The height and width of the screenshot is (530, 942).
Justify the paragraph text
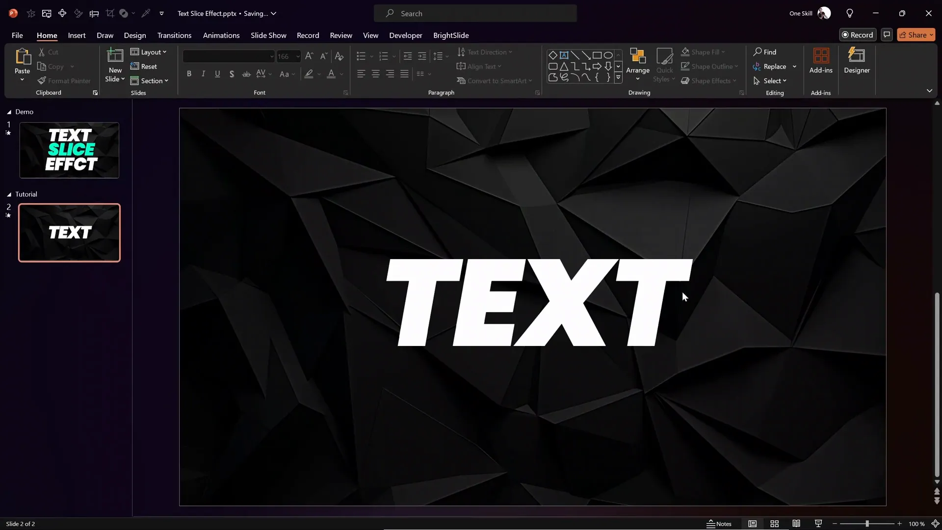click(404, 74)
